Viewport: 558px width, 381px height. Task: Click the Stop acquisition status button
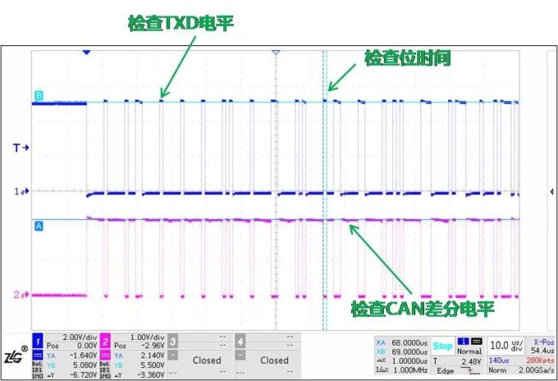click(442, 346)
